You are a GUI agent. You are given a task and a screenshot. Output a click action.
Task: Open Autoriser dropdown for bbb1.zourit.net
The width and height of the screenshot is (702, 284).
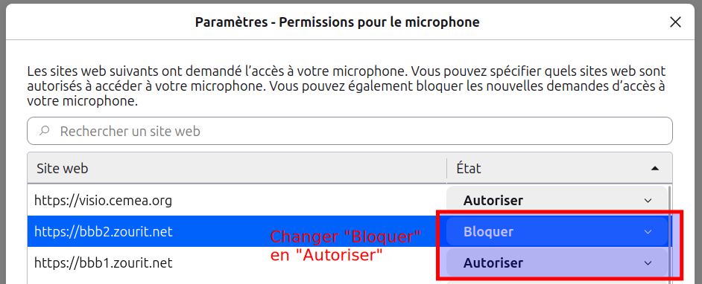point(557,262)
